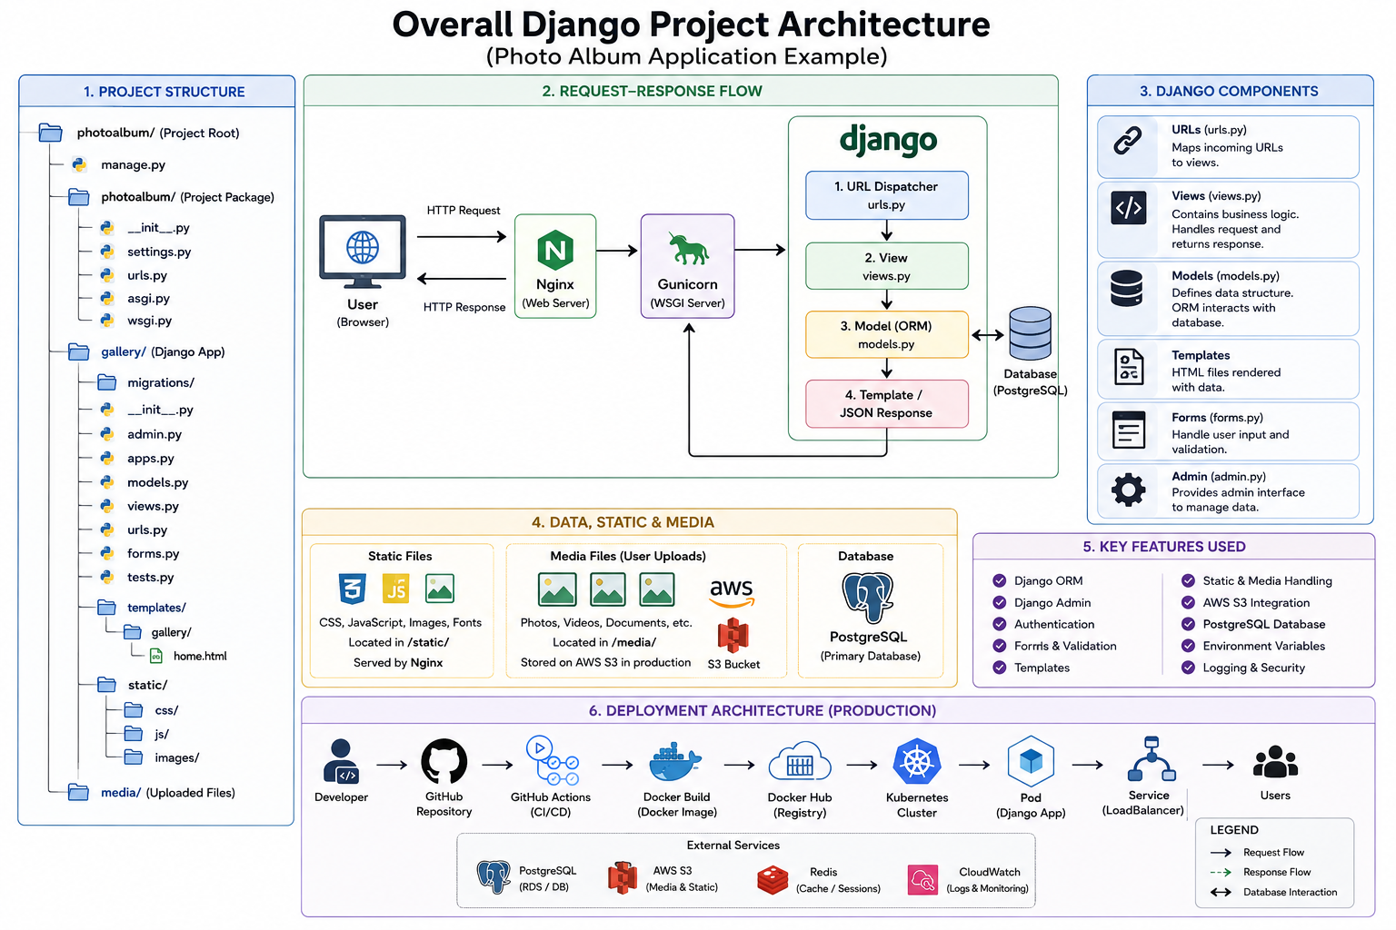Click the Service LoadBalancer icon
Viewport: 1396px width, 930px height.
pyautogui.click(x=1152, y=759)
